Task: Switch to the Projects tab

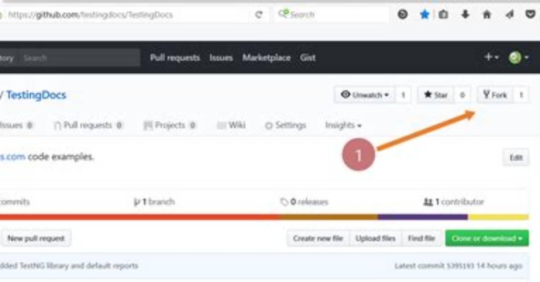Action: click(170, 125)
